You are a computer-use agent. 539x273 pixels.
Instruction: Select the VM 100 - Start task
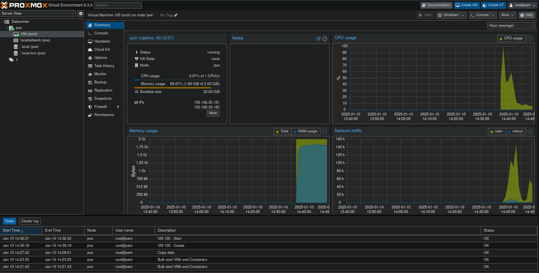(269, 238)
